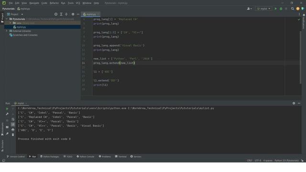
Task: Open the Tools menu
Action: click(70, 3)
